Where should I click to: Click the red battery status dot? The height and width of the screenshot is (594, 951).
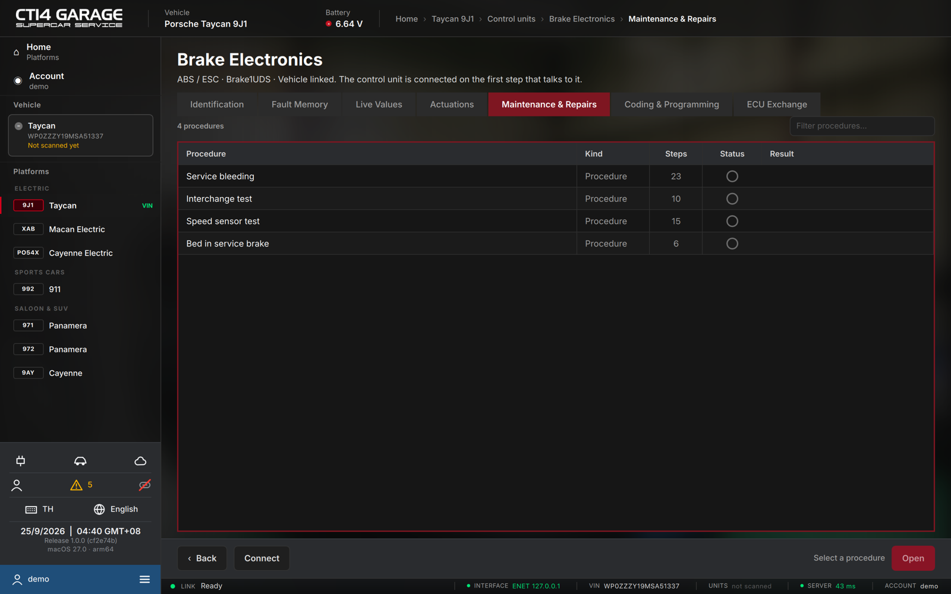click(x=329, y=24)
